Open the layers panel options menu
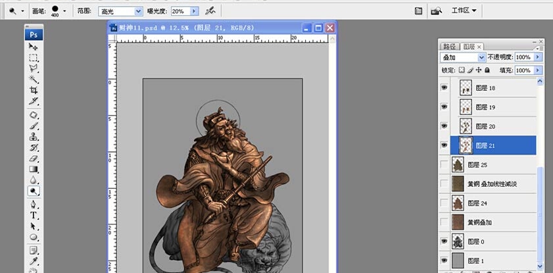553x273 pixels. pyautogui.click(x=539, y=47)
